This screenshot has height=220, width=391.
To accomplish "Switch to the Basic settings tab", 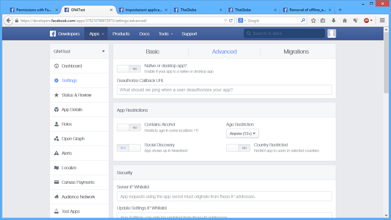I will tap(153, 52).
